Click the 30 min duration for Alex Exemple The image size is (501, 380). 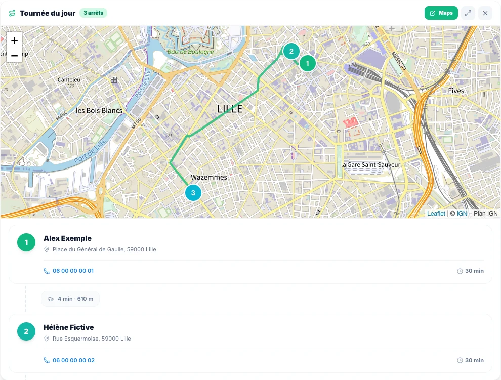click(474, 271)
